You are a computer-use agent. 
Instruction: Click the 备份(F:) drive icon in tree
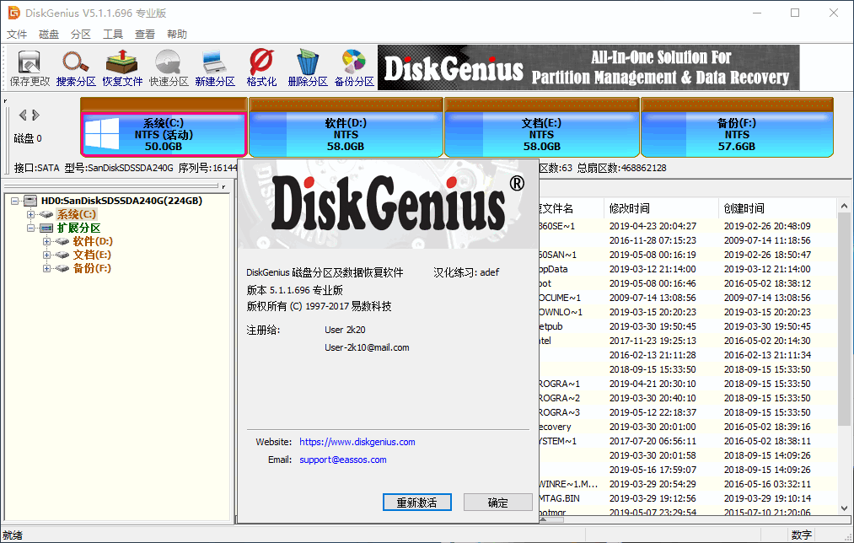point(62,268)
